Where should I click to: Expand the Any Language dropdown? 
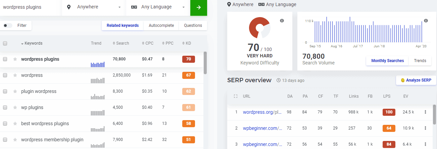(x=158, y=7)
